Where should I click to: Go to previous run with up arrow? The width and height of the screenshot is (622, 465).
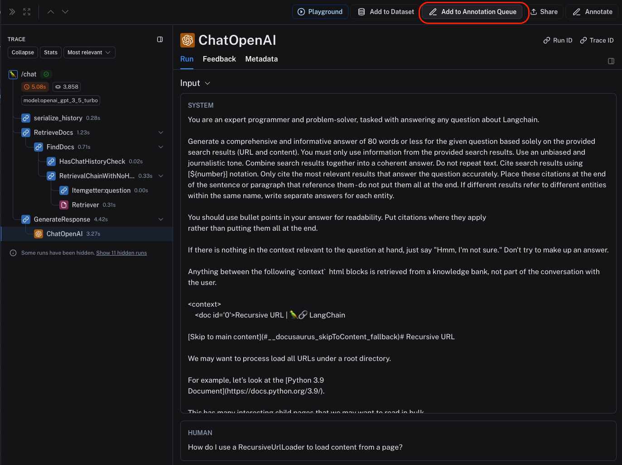[51, 12]
